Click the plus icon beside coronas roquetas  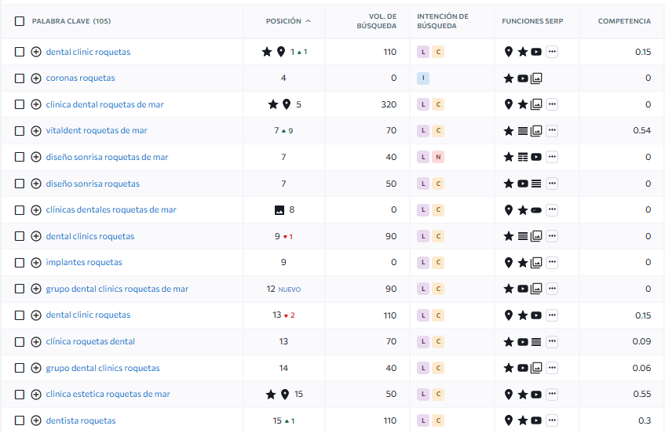coord(36,78)
